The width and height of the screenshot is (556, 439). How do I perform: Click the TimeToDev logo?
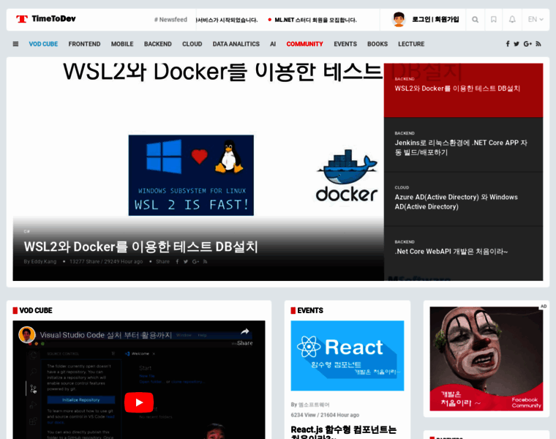coord(46,19)
